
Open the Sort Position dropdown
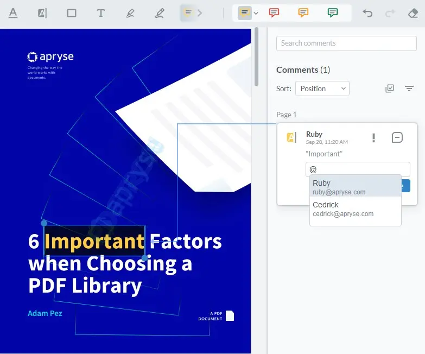pyautogui.click(x=322, y=88)
